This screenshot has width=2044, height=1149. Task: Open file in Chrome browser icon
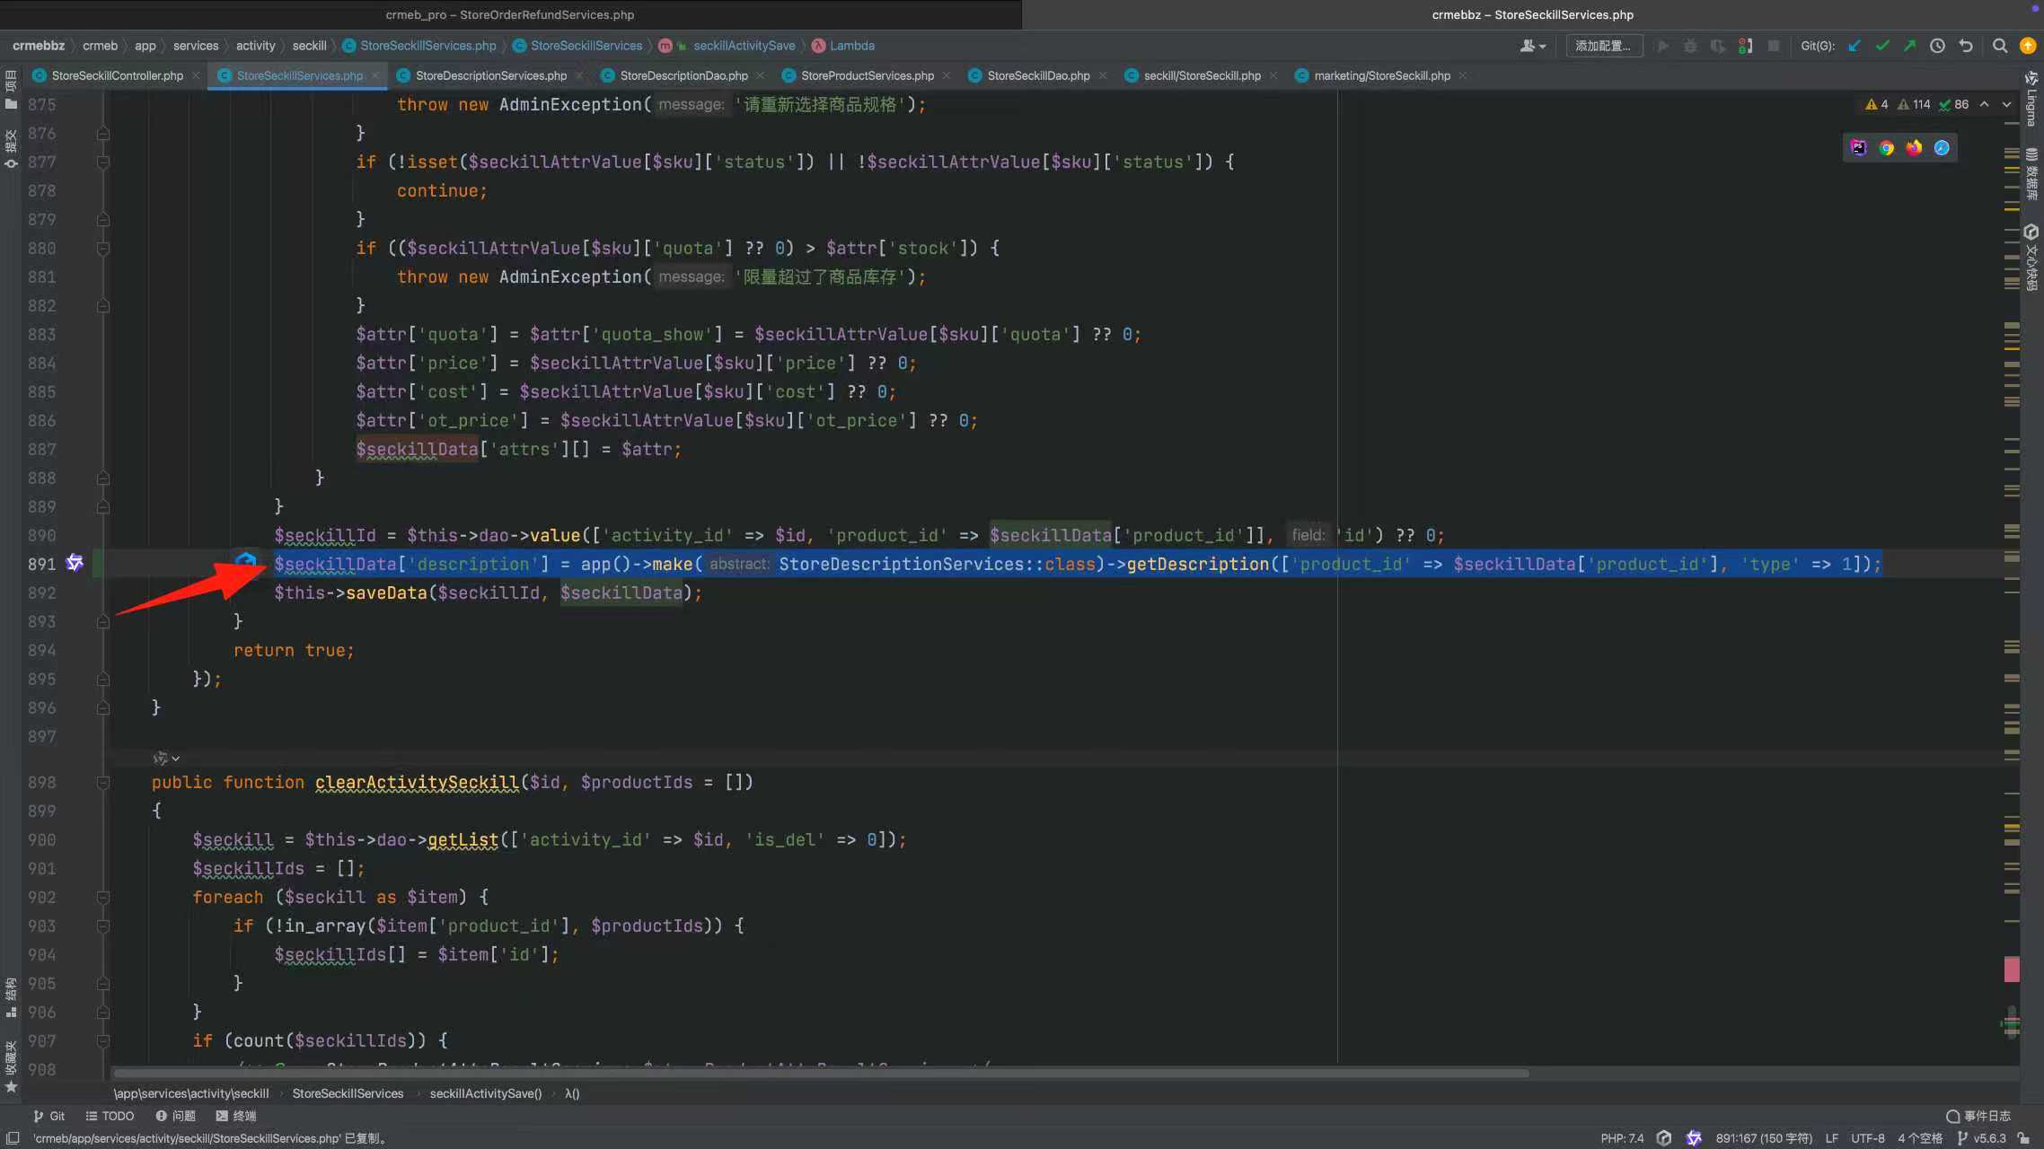[1886, 148]
